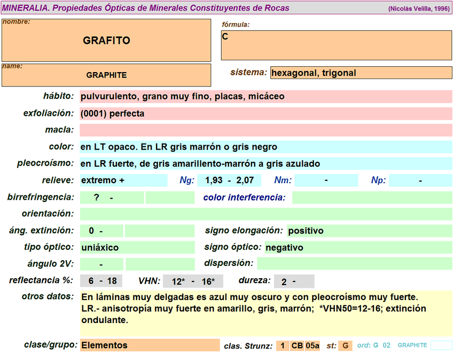Click the nombre field containing GRAFITO

(106, 41)
